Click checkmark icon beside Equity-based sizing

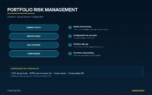[x=70, y=27]
